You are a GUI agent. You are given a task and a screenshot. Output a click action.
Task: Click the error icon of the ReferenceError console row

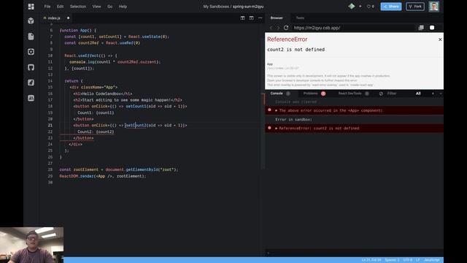pyautogui.click(x=269, y=128)
